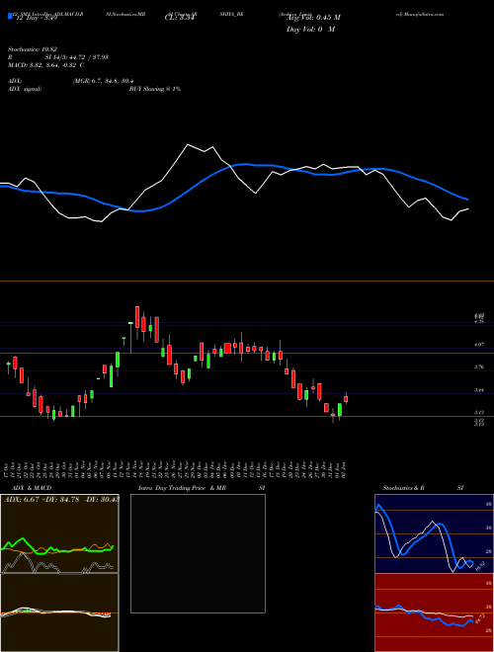The width and height of the screenshot is (494, 652).
Task: Click the 3.12 price axis label
Action: pyautogui.click(x=479, y=413)
